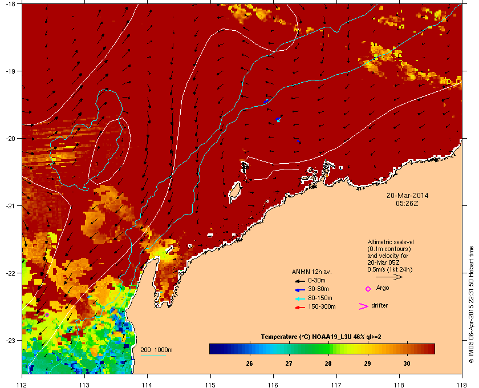Click the '200 1000m' bathymetry legend text
This screenshot has height=388, width=479.
coord(156,350)
